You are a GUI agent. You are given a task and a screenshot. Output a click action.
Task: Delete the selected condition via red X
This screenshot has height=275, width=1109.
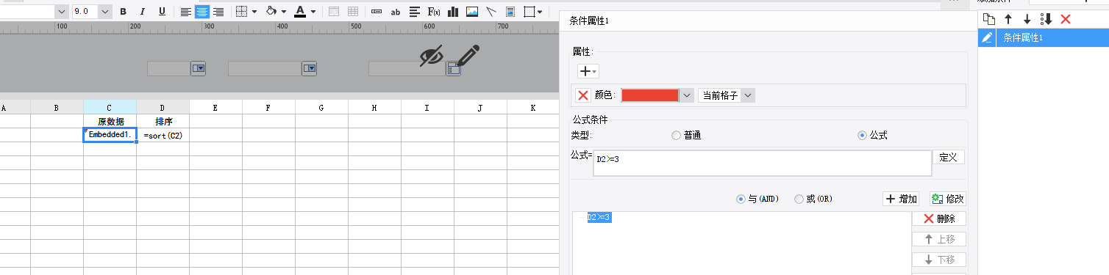pos(1066,19)
